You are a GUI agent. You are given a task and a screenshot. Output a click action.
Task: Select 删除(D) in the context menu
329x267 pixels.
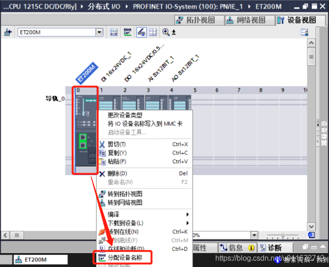coord(145,174)
